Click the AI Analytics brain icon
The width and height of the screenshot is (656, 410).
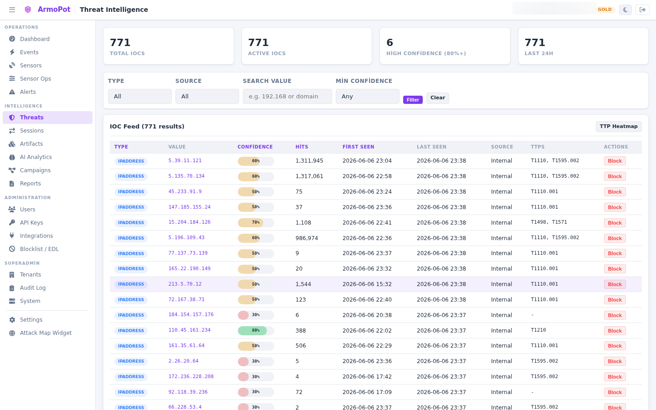tap(12, 157)
